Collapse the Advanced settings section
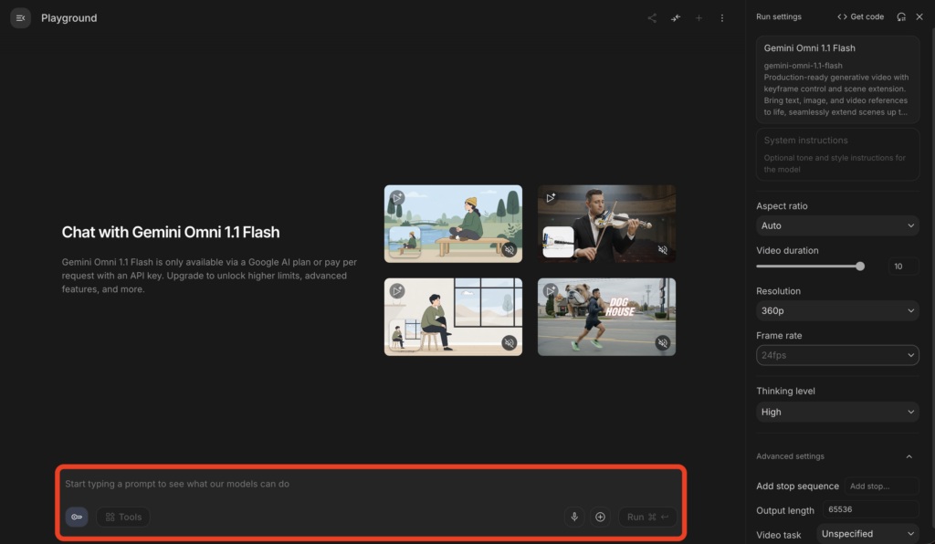The width and height of the screenshot is (935, 544). pos(909,456)
